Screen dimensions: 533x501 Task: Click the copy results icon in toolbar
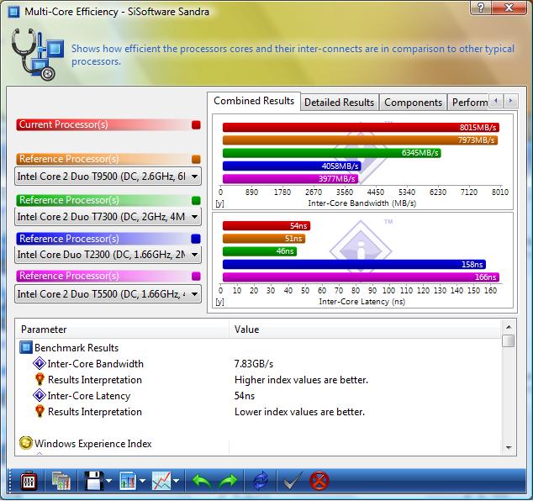click(61, 481)
